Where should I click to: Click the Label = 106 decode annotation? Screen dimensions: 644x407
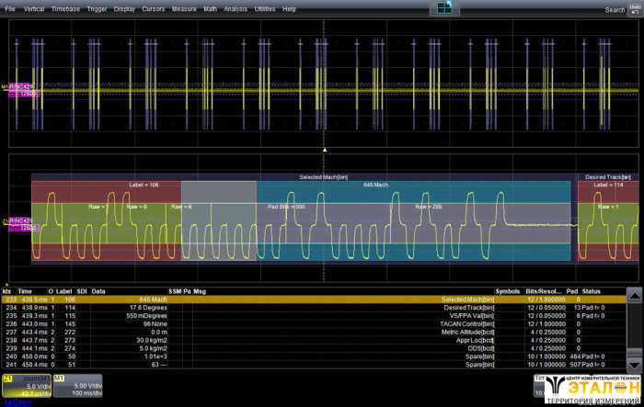[144, 185]
